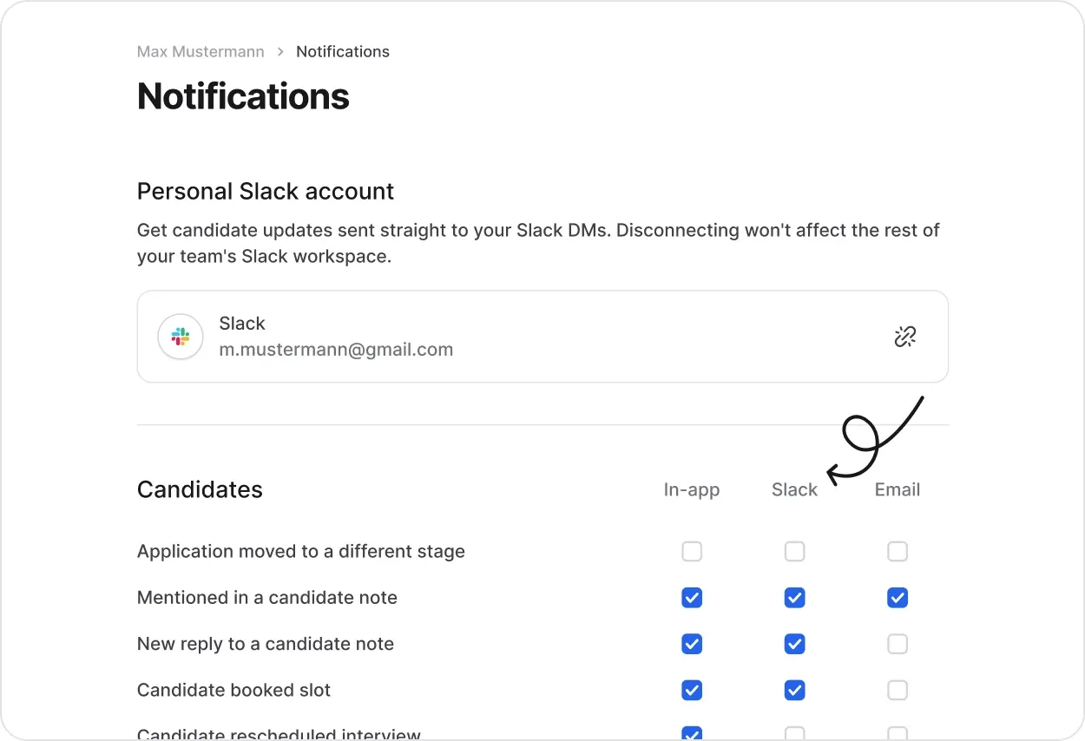Click the breadcrumb chevron separator
The image size is (1085, 741).
point(280,52)
